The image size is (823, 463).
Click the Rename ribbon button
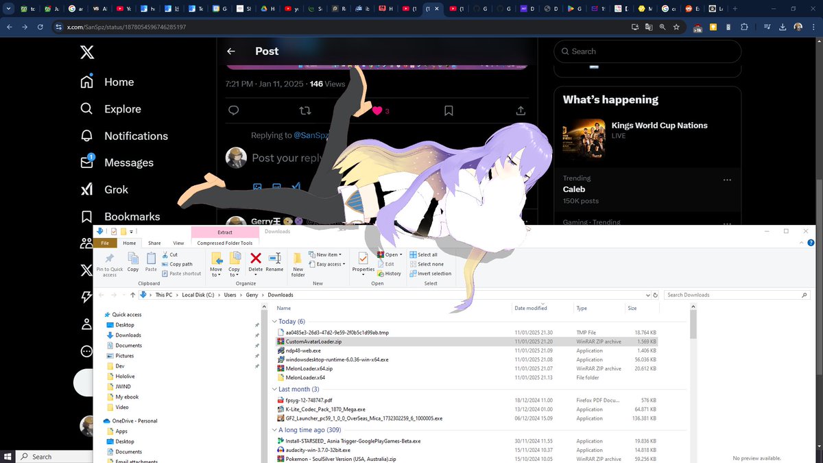274,261
